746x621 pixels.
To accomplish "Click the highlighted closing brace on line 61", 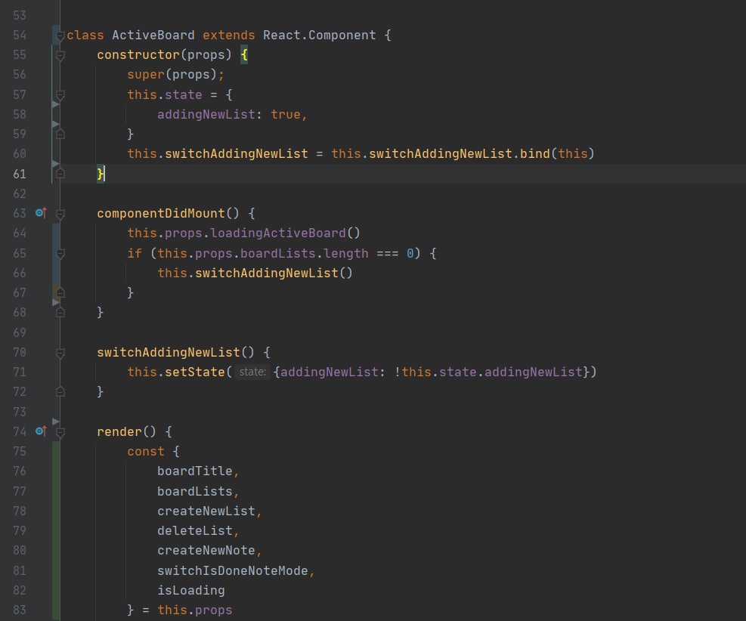I will click(x=101, y=174).
